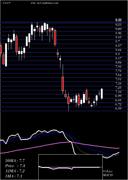The width and height of the screenshot is (128, 180).
Task: Click the '5MA : 7.1' legend value
Action: (x=14, y=176)
